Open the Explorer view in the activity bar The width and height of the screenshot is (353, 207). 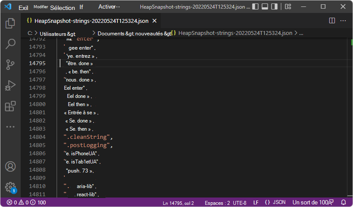coord(10,23)
